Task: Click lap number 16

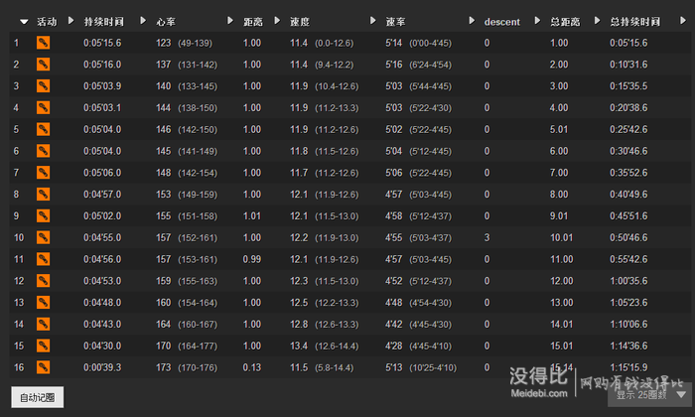Action: point(19,367)
